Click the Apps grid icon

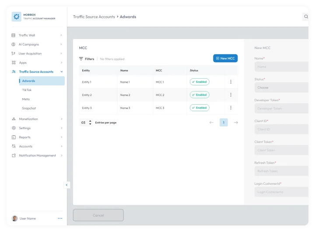pyautogui.click(x=14, y=63)
